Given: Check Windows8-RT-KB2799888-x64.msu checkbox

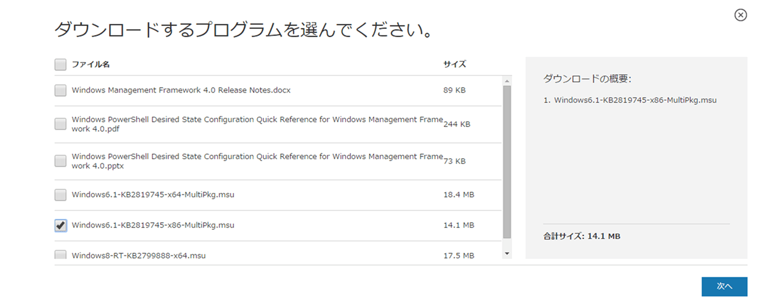Looking at the screenshot, I should point(60,255).
